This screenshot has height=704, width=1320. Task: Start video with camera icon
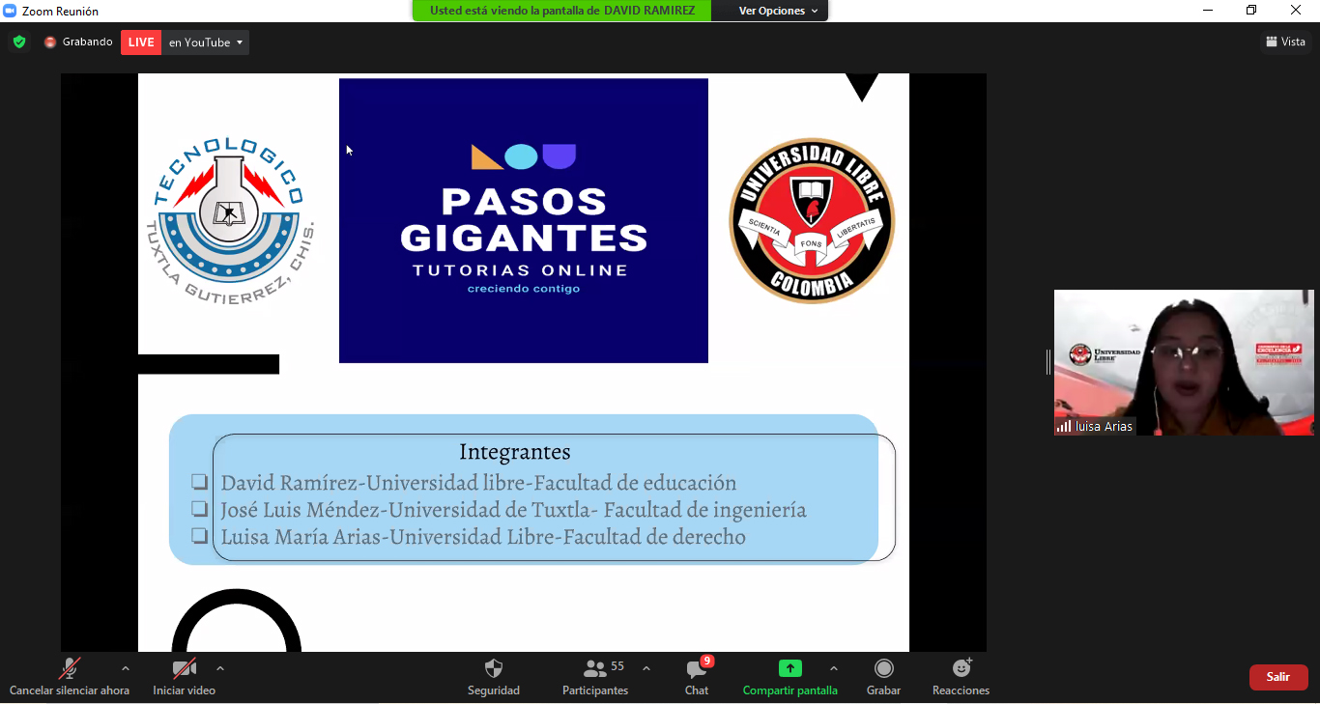[x=184, y=668]
